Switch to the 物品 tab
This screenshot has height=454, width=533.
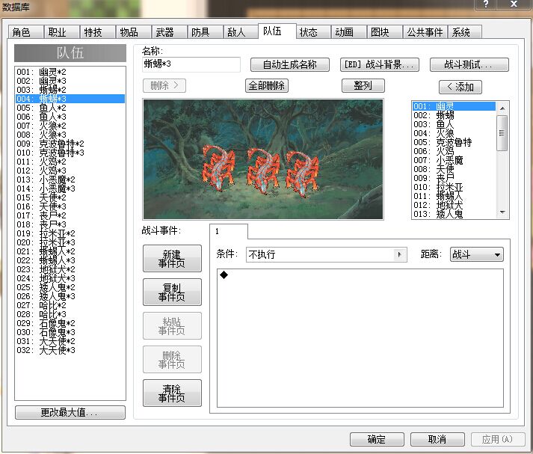[x=134, y=32]
